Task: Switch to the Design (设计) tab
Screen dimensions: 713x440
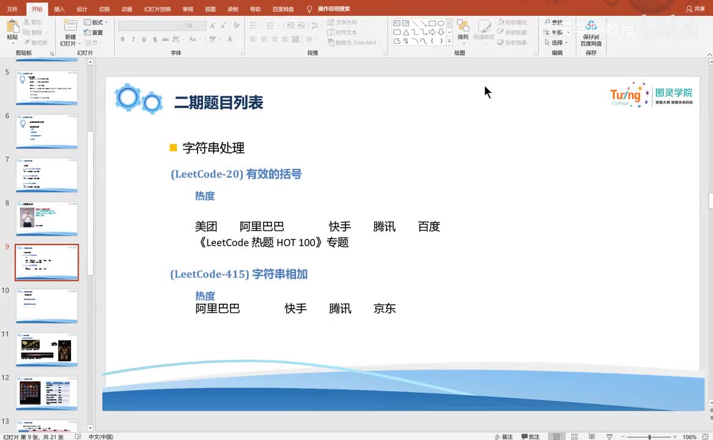Action: click(82, 9)
